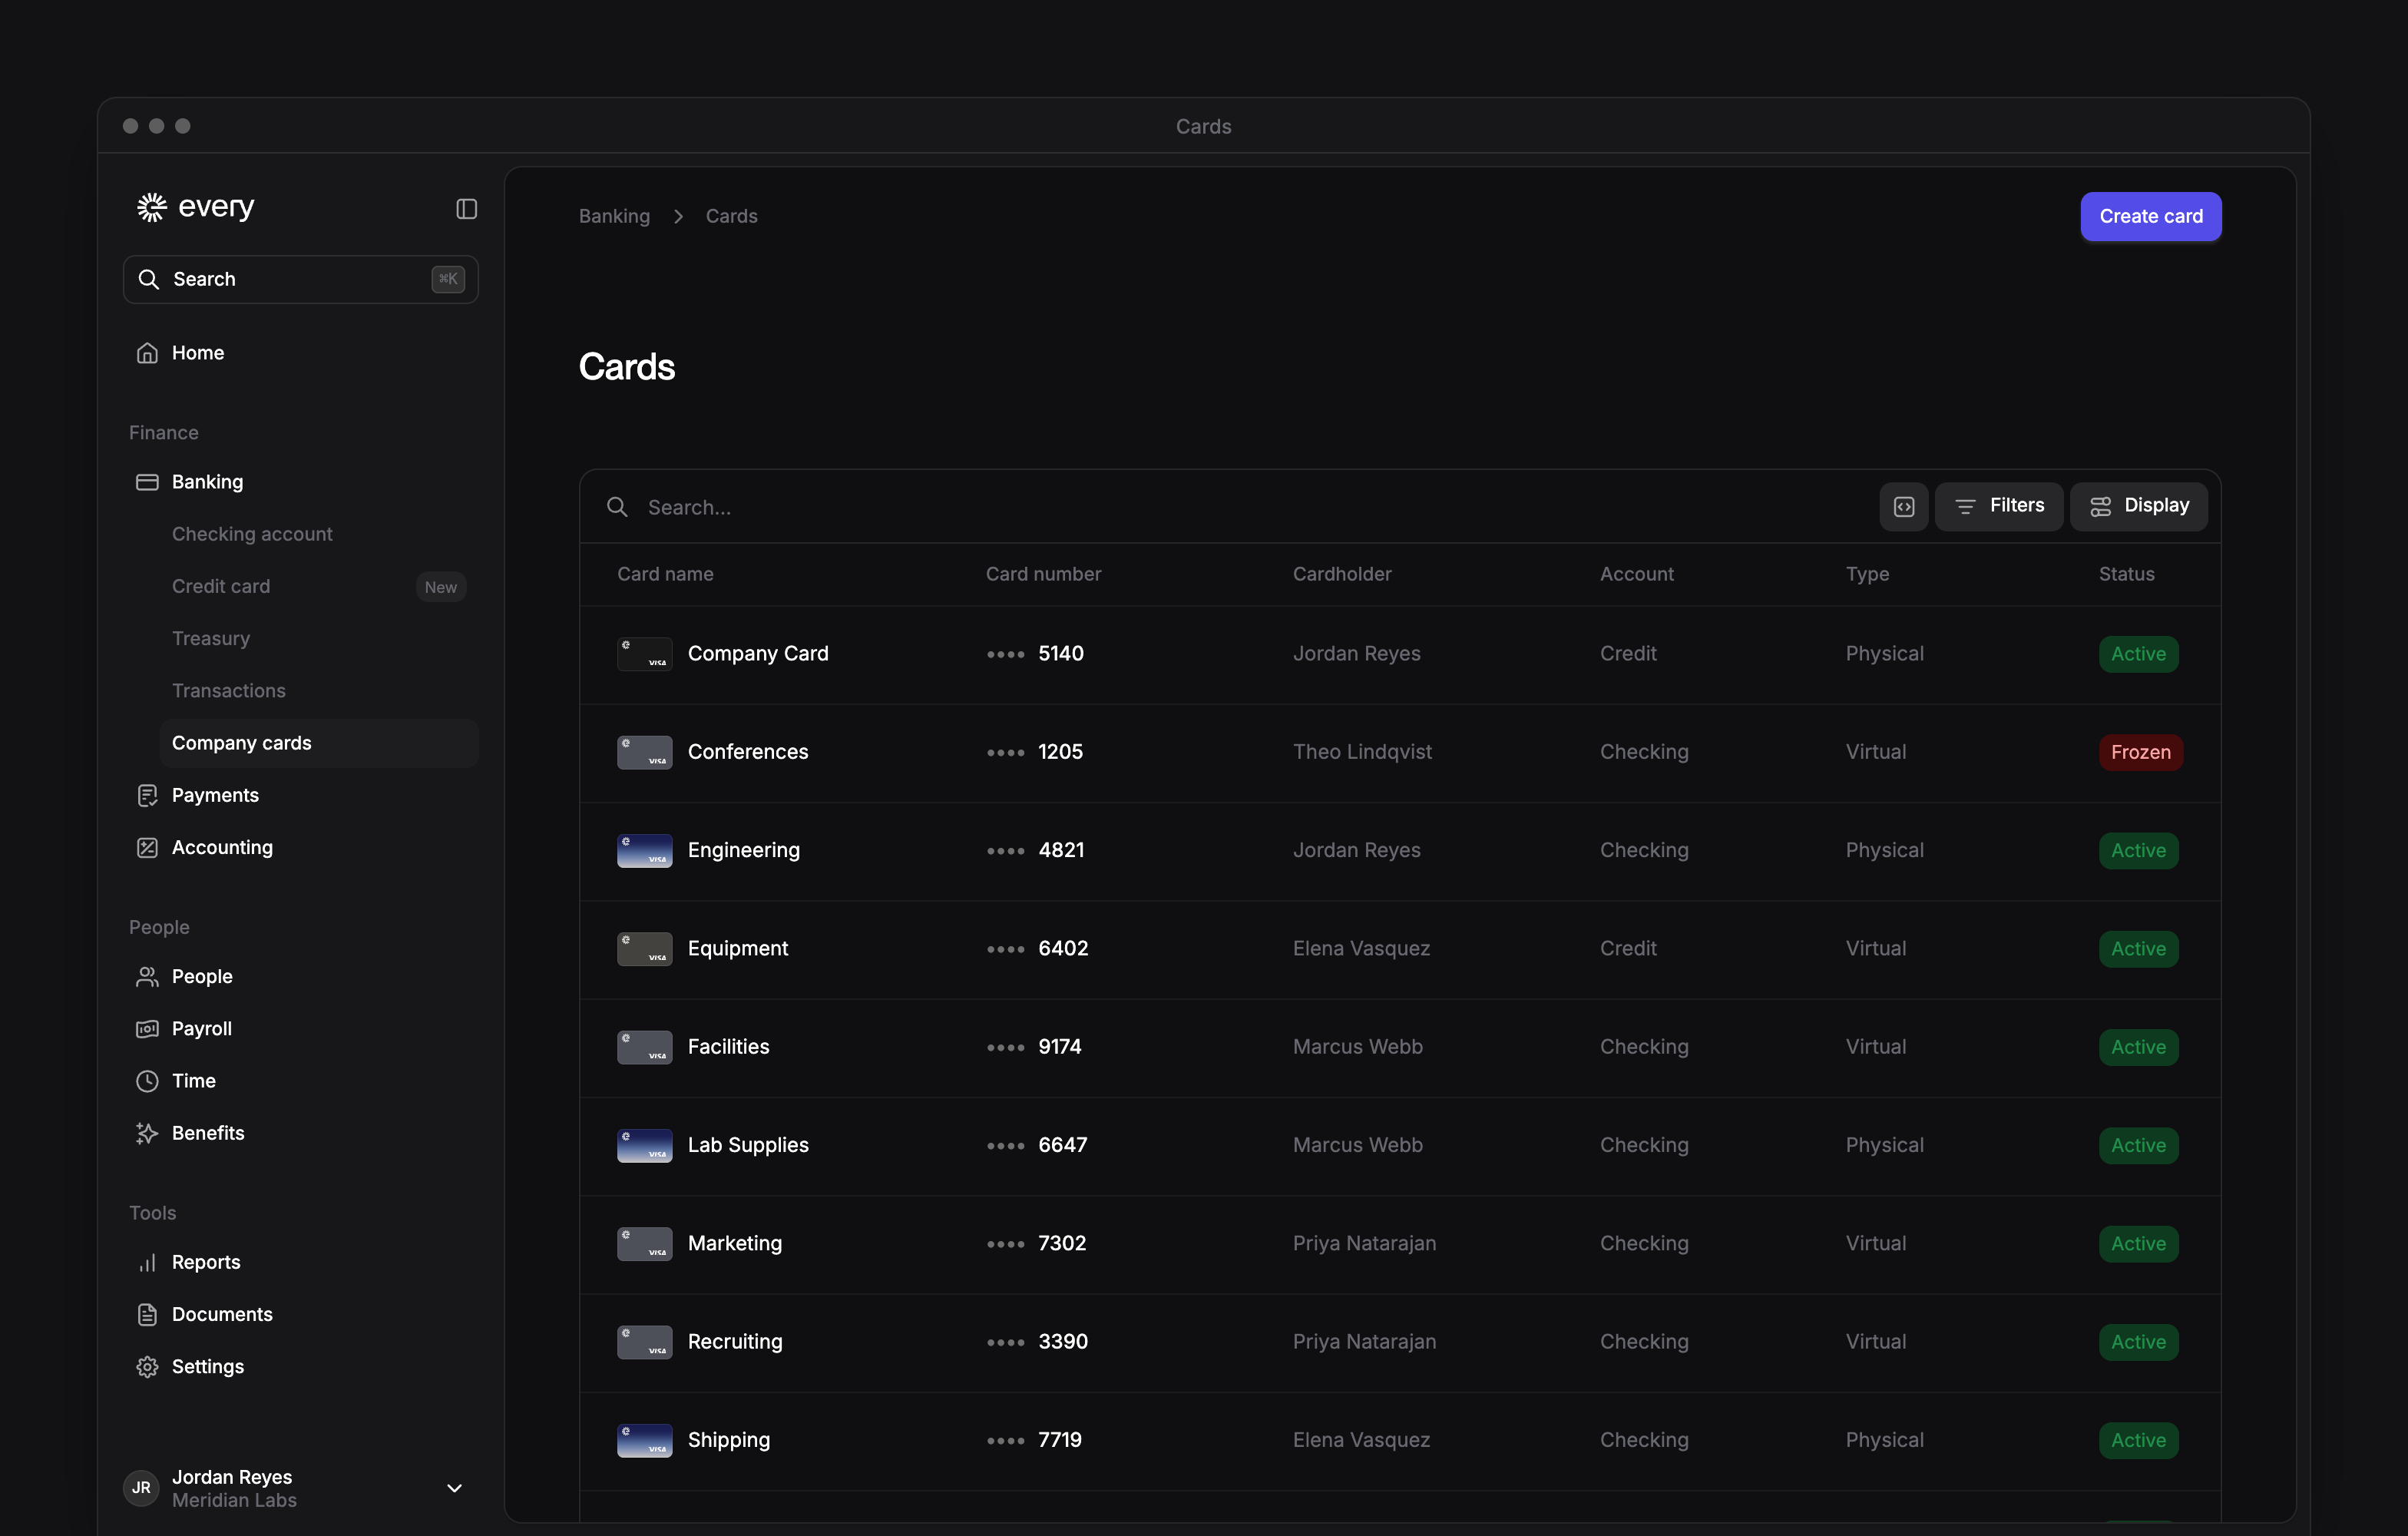Screen dimensions: 2408x1536
Task: Click the Banking breadcrumb link
Action: (x=614, y=216)
